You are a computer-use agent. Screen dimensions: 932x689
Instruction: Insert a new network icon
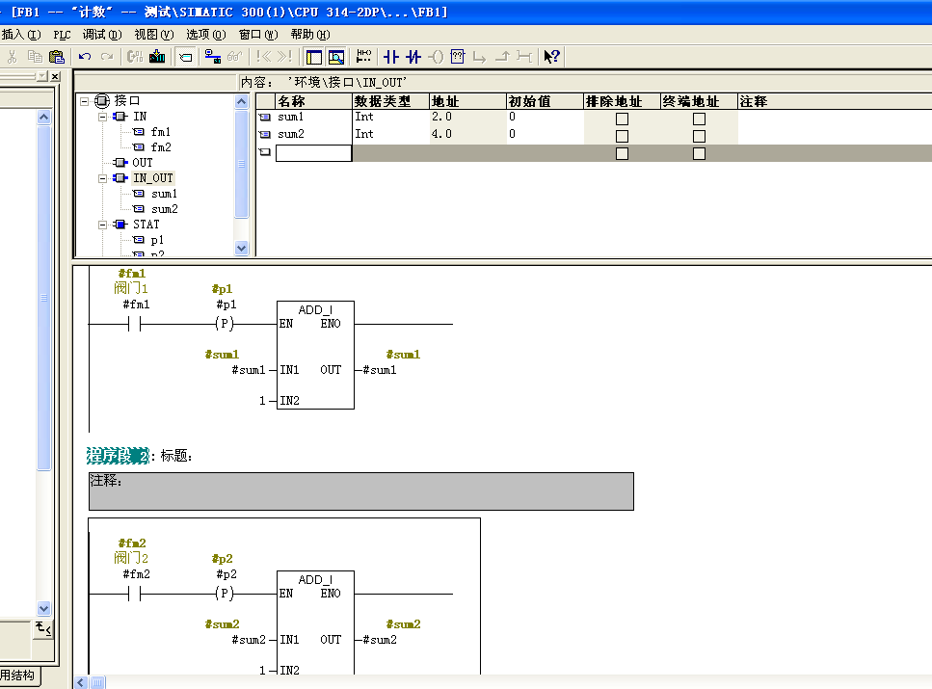(363, 57)
